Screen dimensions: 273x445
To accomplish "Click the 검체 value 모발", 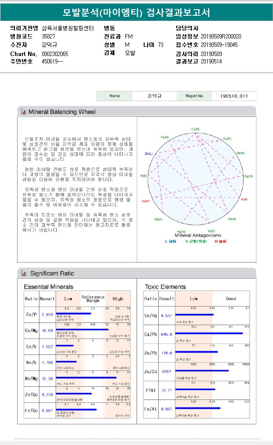I will point(130,53).
